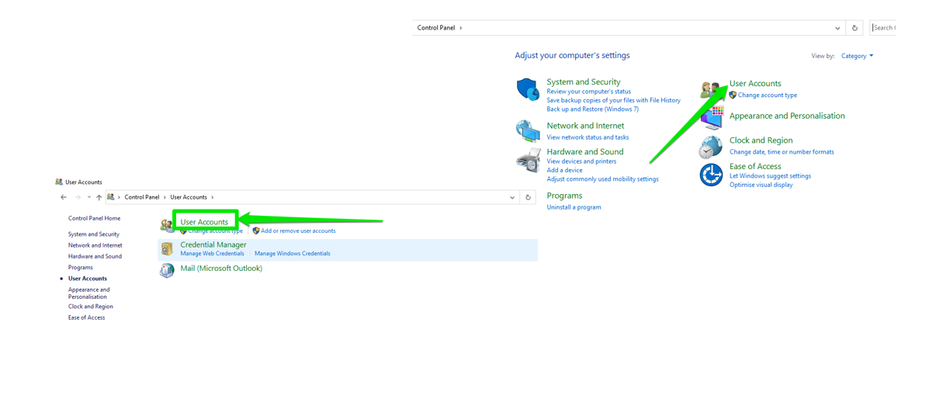This screenshot has width=936, height=395.
Task: Click the Hardware and Sound printer icon
Action: [529, 160]
